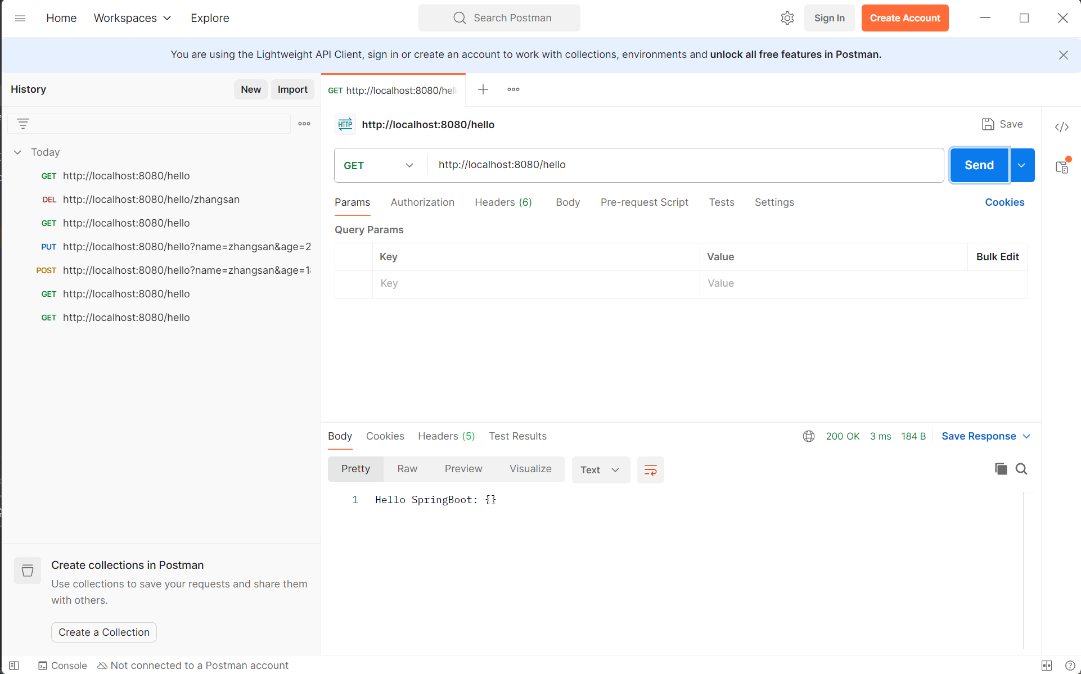Image resolution: width=1081 pixels, height=674 pixels.
Task: Open History panel more options dots
Action: point(304,124)
